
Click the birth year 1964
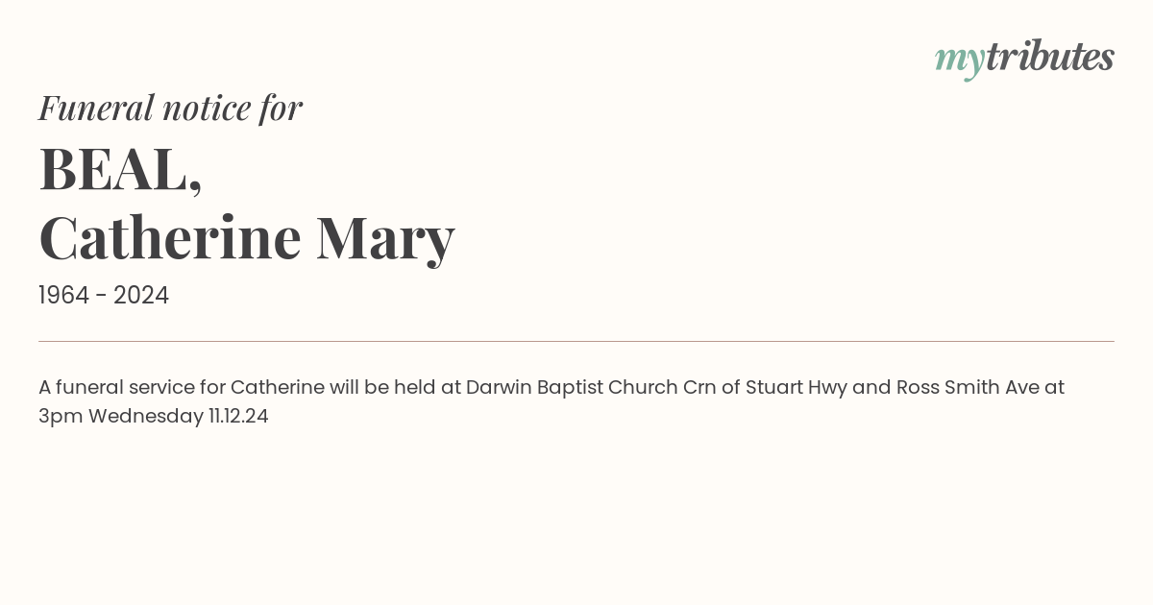(64, 296)
